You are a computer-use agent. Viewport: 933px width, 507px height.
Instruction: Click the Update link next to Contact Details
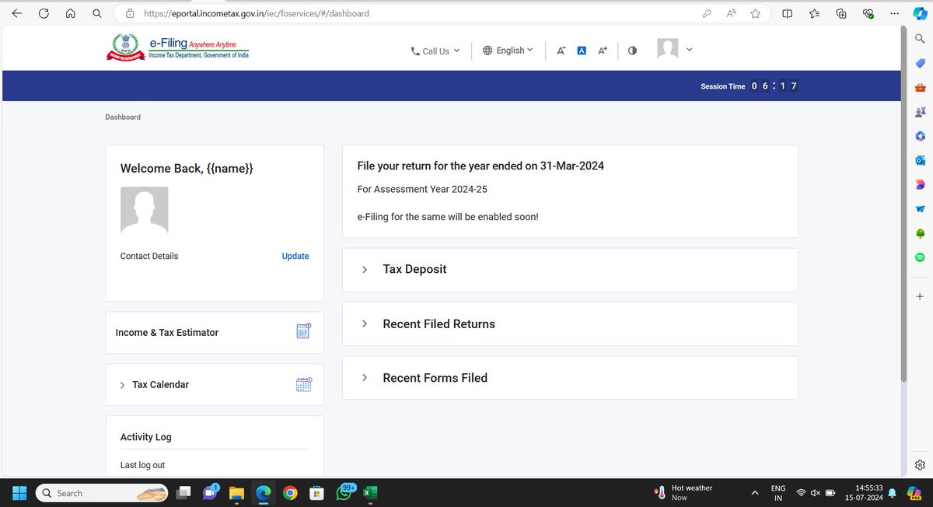(295, 256)
